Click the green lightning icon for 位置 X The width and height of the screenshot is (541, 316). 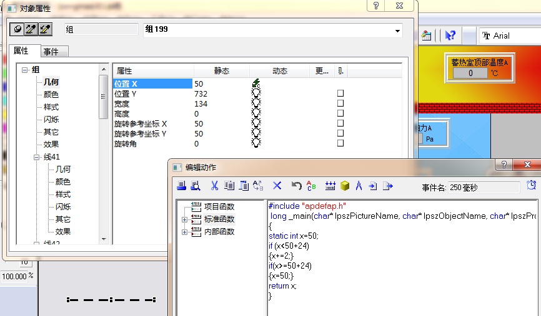click(x=256, y=84)
